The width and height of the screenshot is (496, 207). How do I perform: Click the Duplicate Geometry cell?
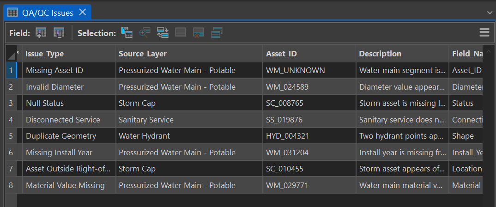point(69,136)
